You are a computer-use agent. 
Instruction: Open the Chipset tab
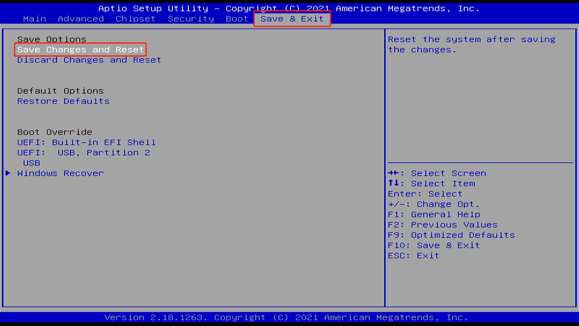click(x=135, y=19)
